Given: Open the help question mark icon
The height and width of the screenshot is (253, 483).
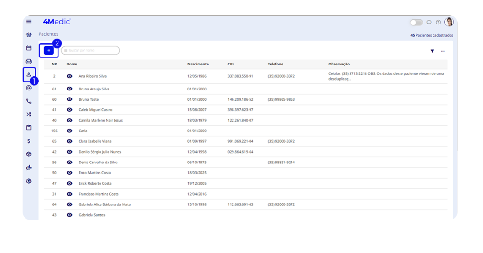Looking at the screenshot, I should click(438, 22).
